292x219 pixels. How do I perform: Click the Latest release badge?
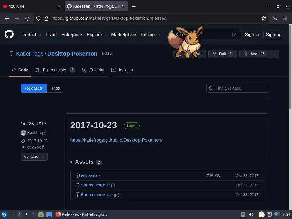(x=132, y=126)
